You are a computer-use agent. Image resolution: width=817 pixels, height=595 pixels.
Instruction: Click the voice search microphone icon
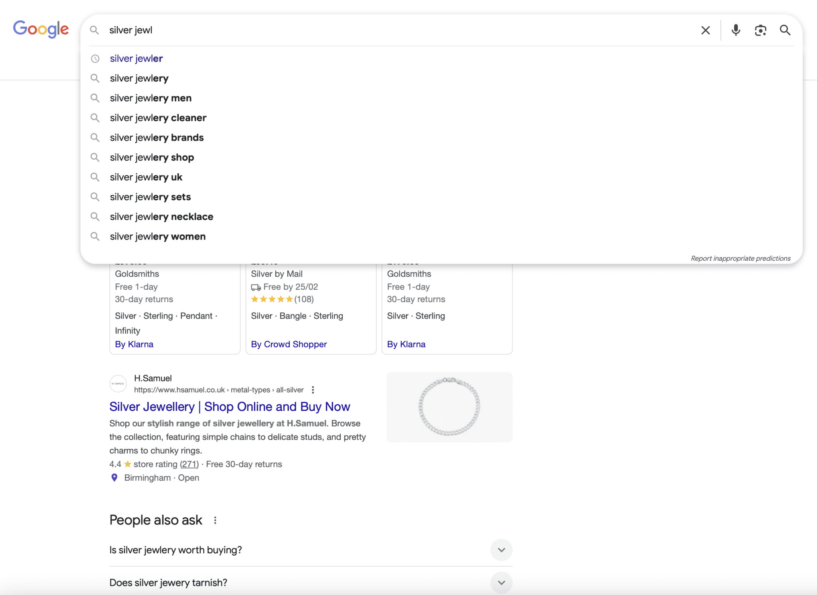click(735, 30)
